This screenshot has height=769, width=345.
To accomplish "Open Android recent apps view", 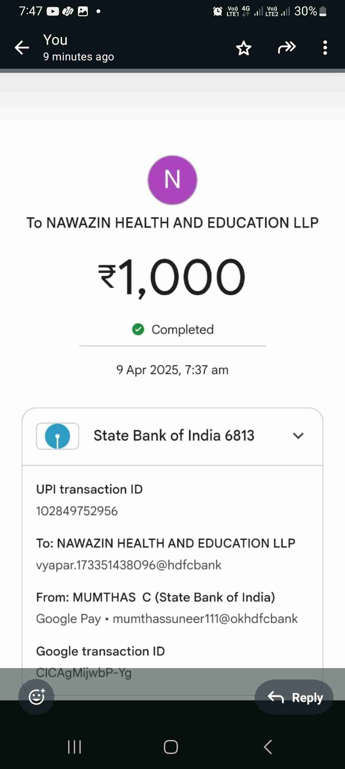I will point(74,747).
